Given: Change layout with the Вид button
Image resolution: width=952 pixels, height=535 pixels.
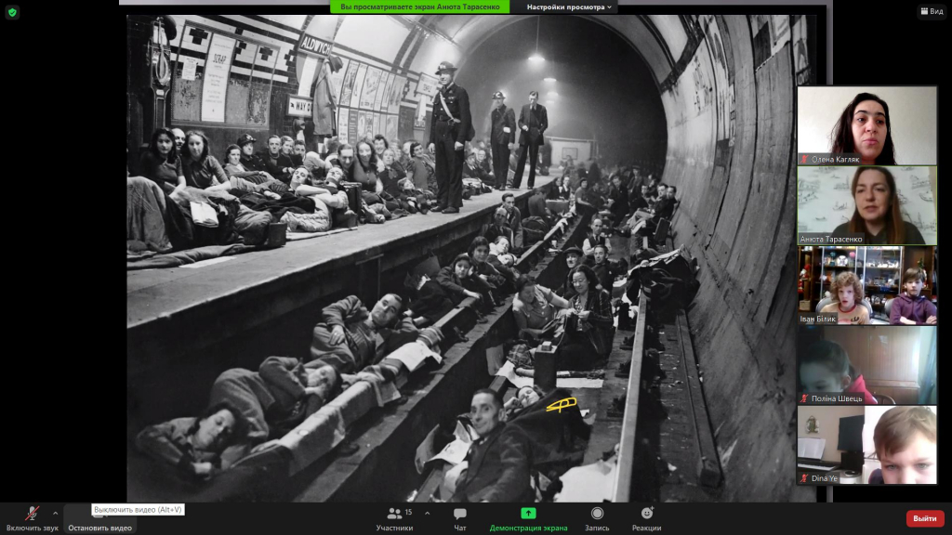Looking at the screenshot, I should point(932,11).
